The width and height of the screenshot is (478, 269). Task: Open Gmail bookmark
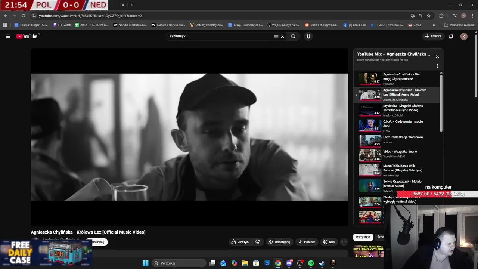[x=415, y=25]
